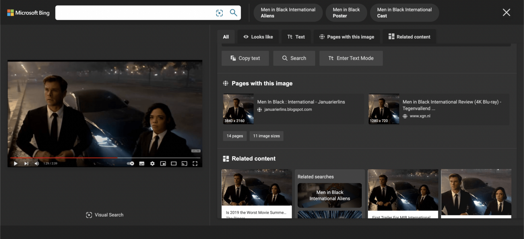Screen dimensions: 524x239
Task: Open "Men in Black International Review (4K Blu-ray)" link
Action: [452, 105]
